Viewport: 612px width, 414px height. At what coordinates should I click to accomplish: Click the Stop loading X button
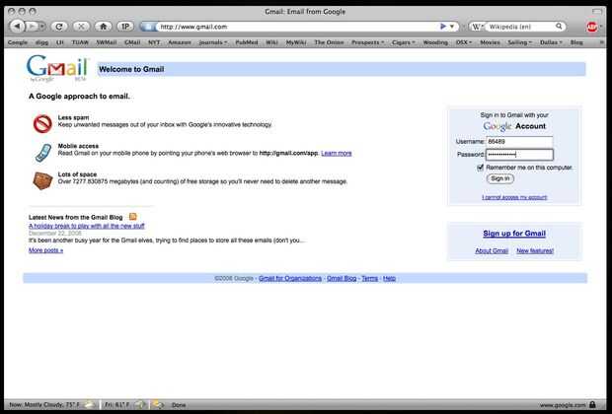[x=81, y=27]
